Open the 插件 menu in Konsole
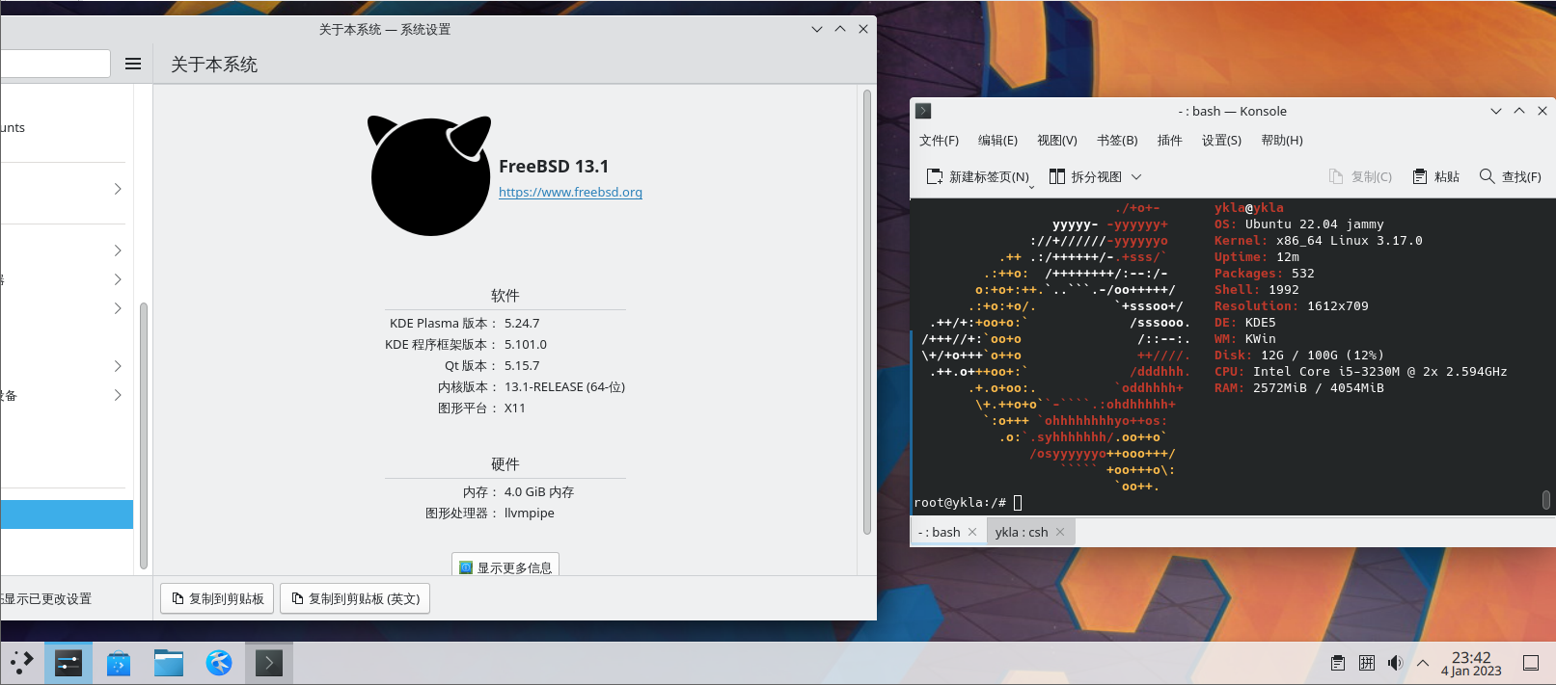 [x=1169, y=141]
